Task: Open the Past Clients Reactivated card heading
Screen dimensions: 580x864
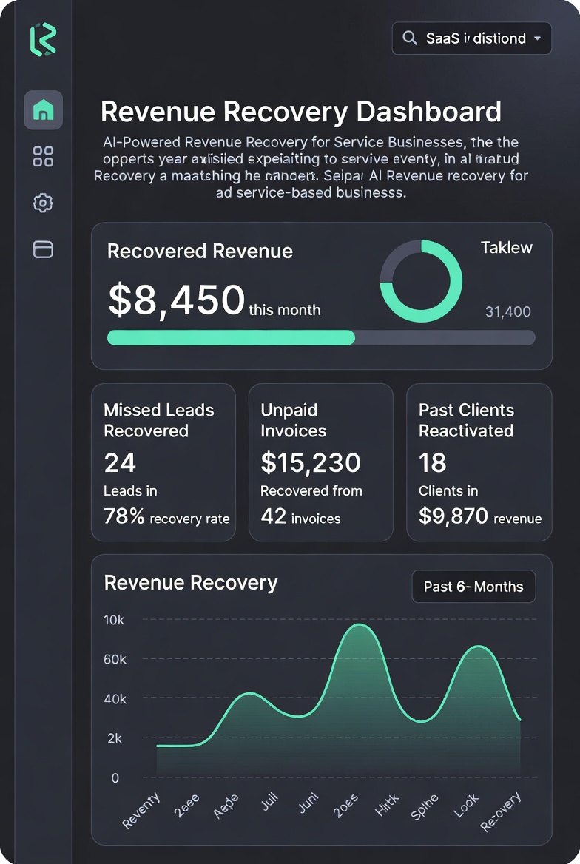Action: pyautogui.click(x=466, y=420)
